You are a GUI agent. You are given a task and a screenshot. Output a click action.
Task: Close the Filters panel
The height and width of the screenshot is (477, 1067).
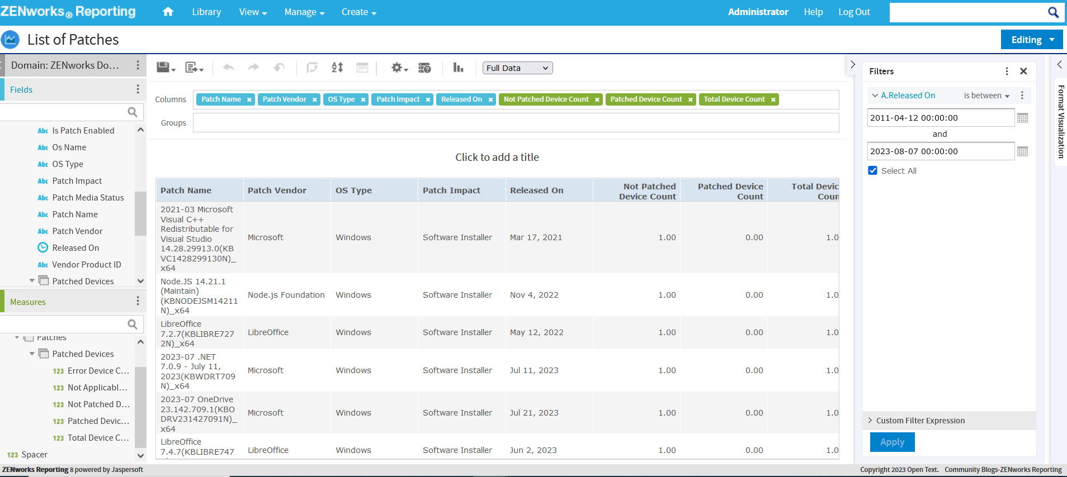[1023, 71]
